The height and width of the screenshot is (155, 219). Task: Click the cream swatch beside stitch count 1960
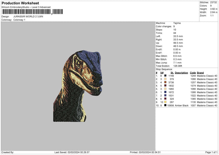tap(165, 89)
